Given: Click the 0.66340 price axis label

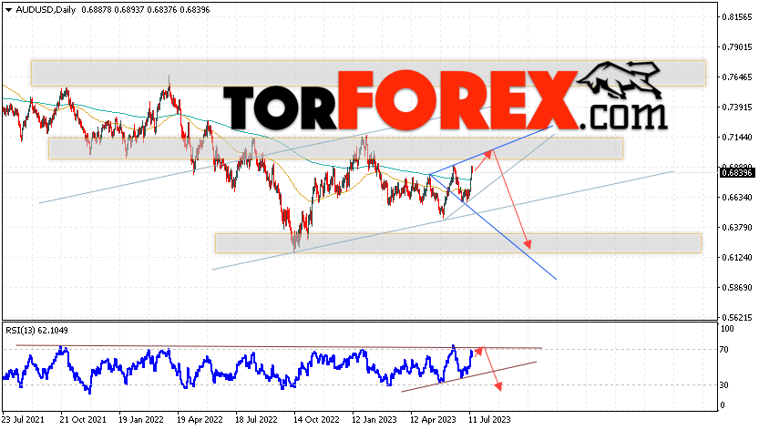Looking at the screenshot, I should (737, 197).
